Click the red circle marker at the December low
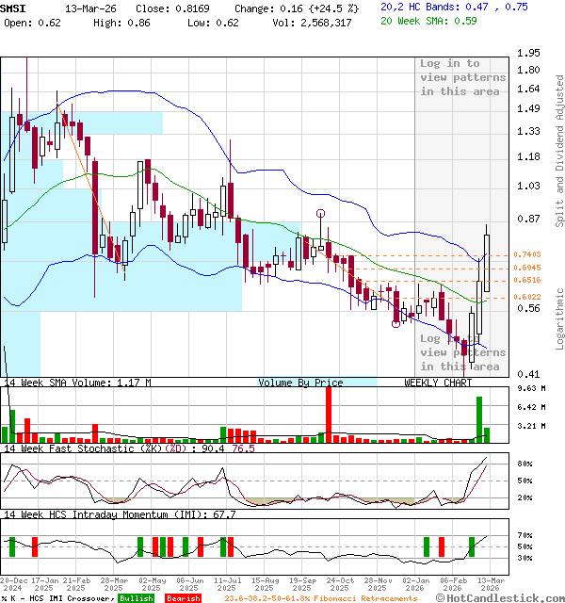Viewport: 565px width, 603px height. pyautogui.click(x=396, y=323)
